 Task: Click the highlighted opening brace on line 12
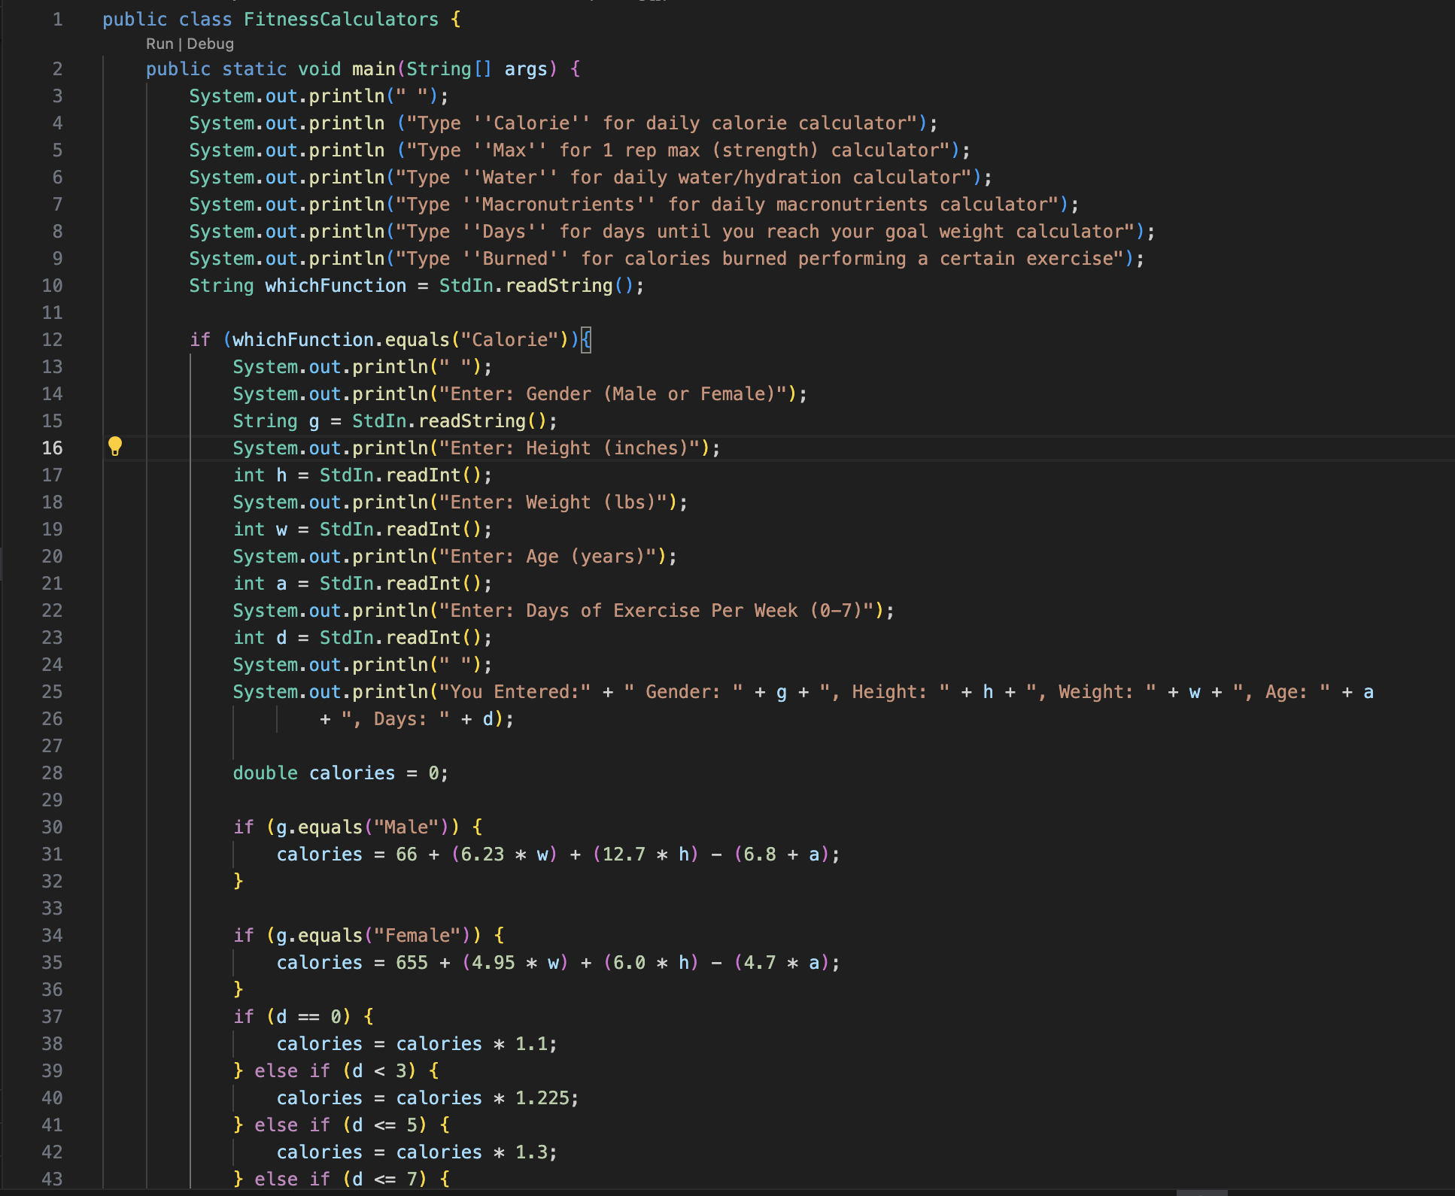(587, 340)
